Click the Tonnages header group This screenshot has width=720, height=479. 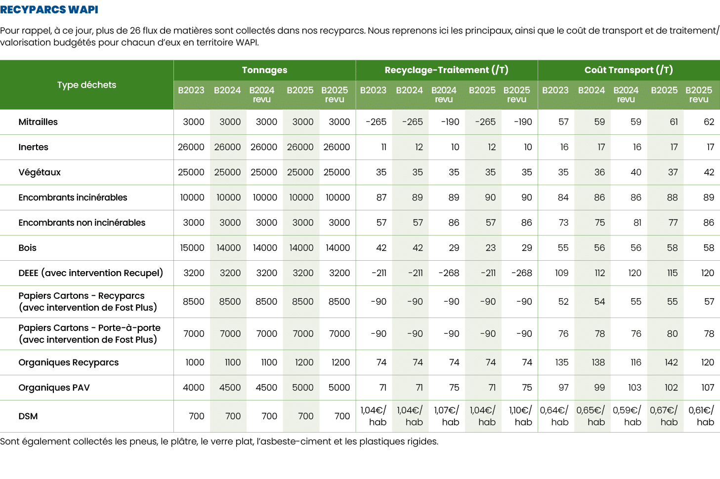tap(264, 70)
